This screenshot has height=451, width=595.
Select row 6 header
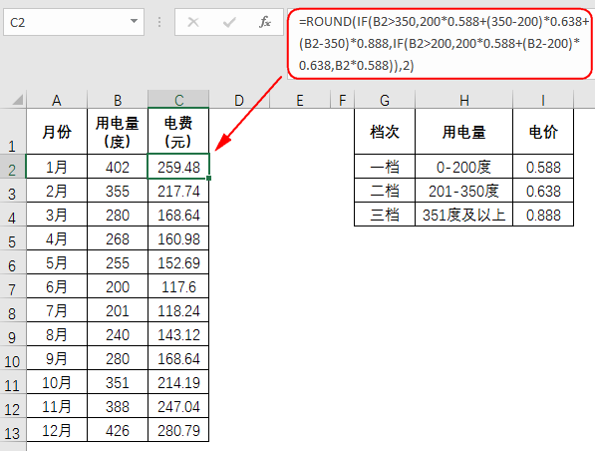pyautogui.click(x=13, y=262)
